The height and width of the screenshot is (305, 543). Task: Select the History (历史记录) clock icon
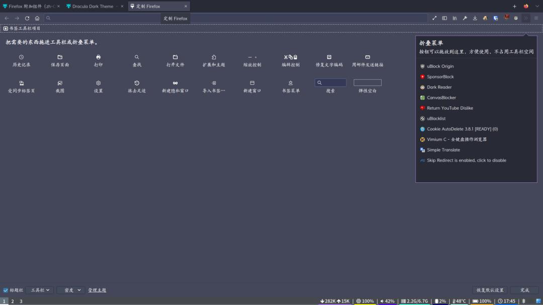(22, 57)
